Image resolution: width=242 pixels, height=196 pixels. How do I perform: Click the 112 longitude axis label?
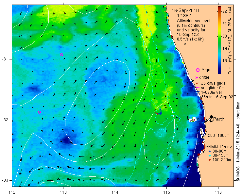click(12, 192)
